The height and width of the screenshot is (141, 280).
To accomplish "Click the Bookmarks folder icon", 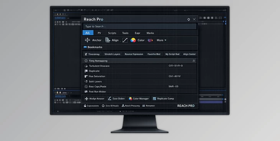I will click(x=85, y=47).
